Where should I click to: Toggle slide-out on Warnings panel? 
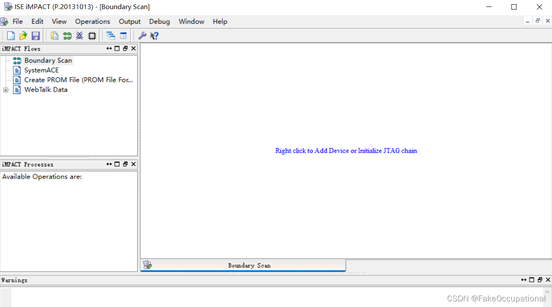pyautogui.click(x=524, y=280)
